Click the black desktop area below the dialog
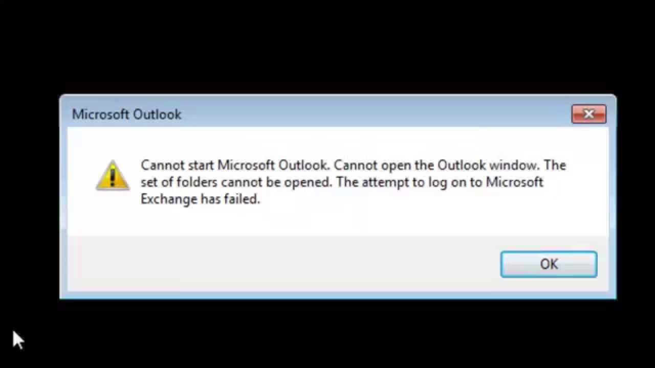This screenshot has width=655, height=368. click(327, 332)
